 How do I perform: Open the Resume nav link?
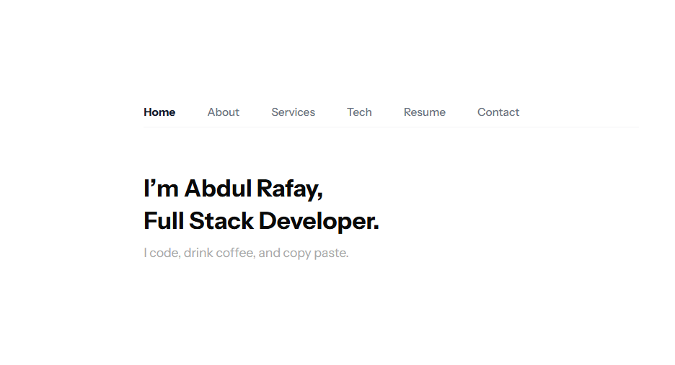coord(425,112)
